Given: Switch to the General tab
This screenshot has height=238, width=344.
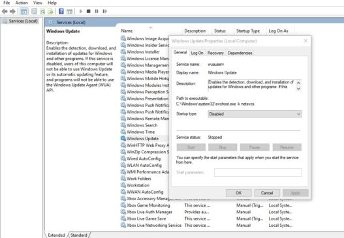Looking at the screenshot, I should click(180, 52).
